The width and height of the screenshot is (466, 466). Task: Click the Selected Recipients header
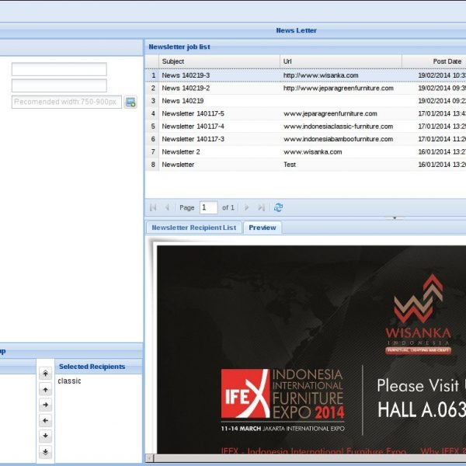(98, 367)
